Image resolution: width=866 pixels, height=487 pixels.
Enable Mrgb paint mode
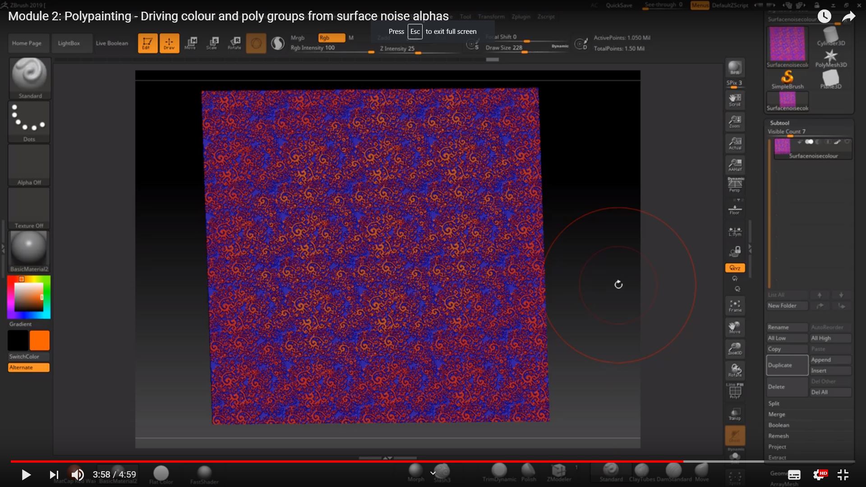(298, 38)
